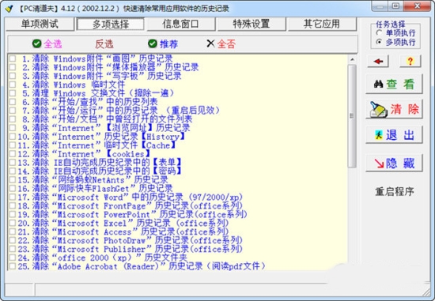Click the black X icon beside 全否
Viewport: 435px width, 301px height.
click(x=210, y=43)
